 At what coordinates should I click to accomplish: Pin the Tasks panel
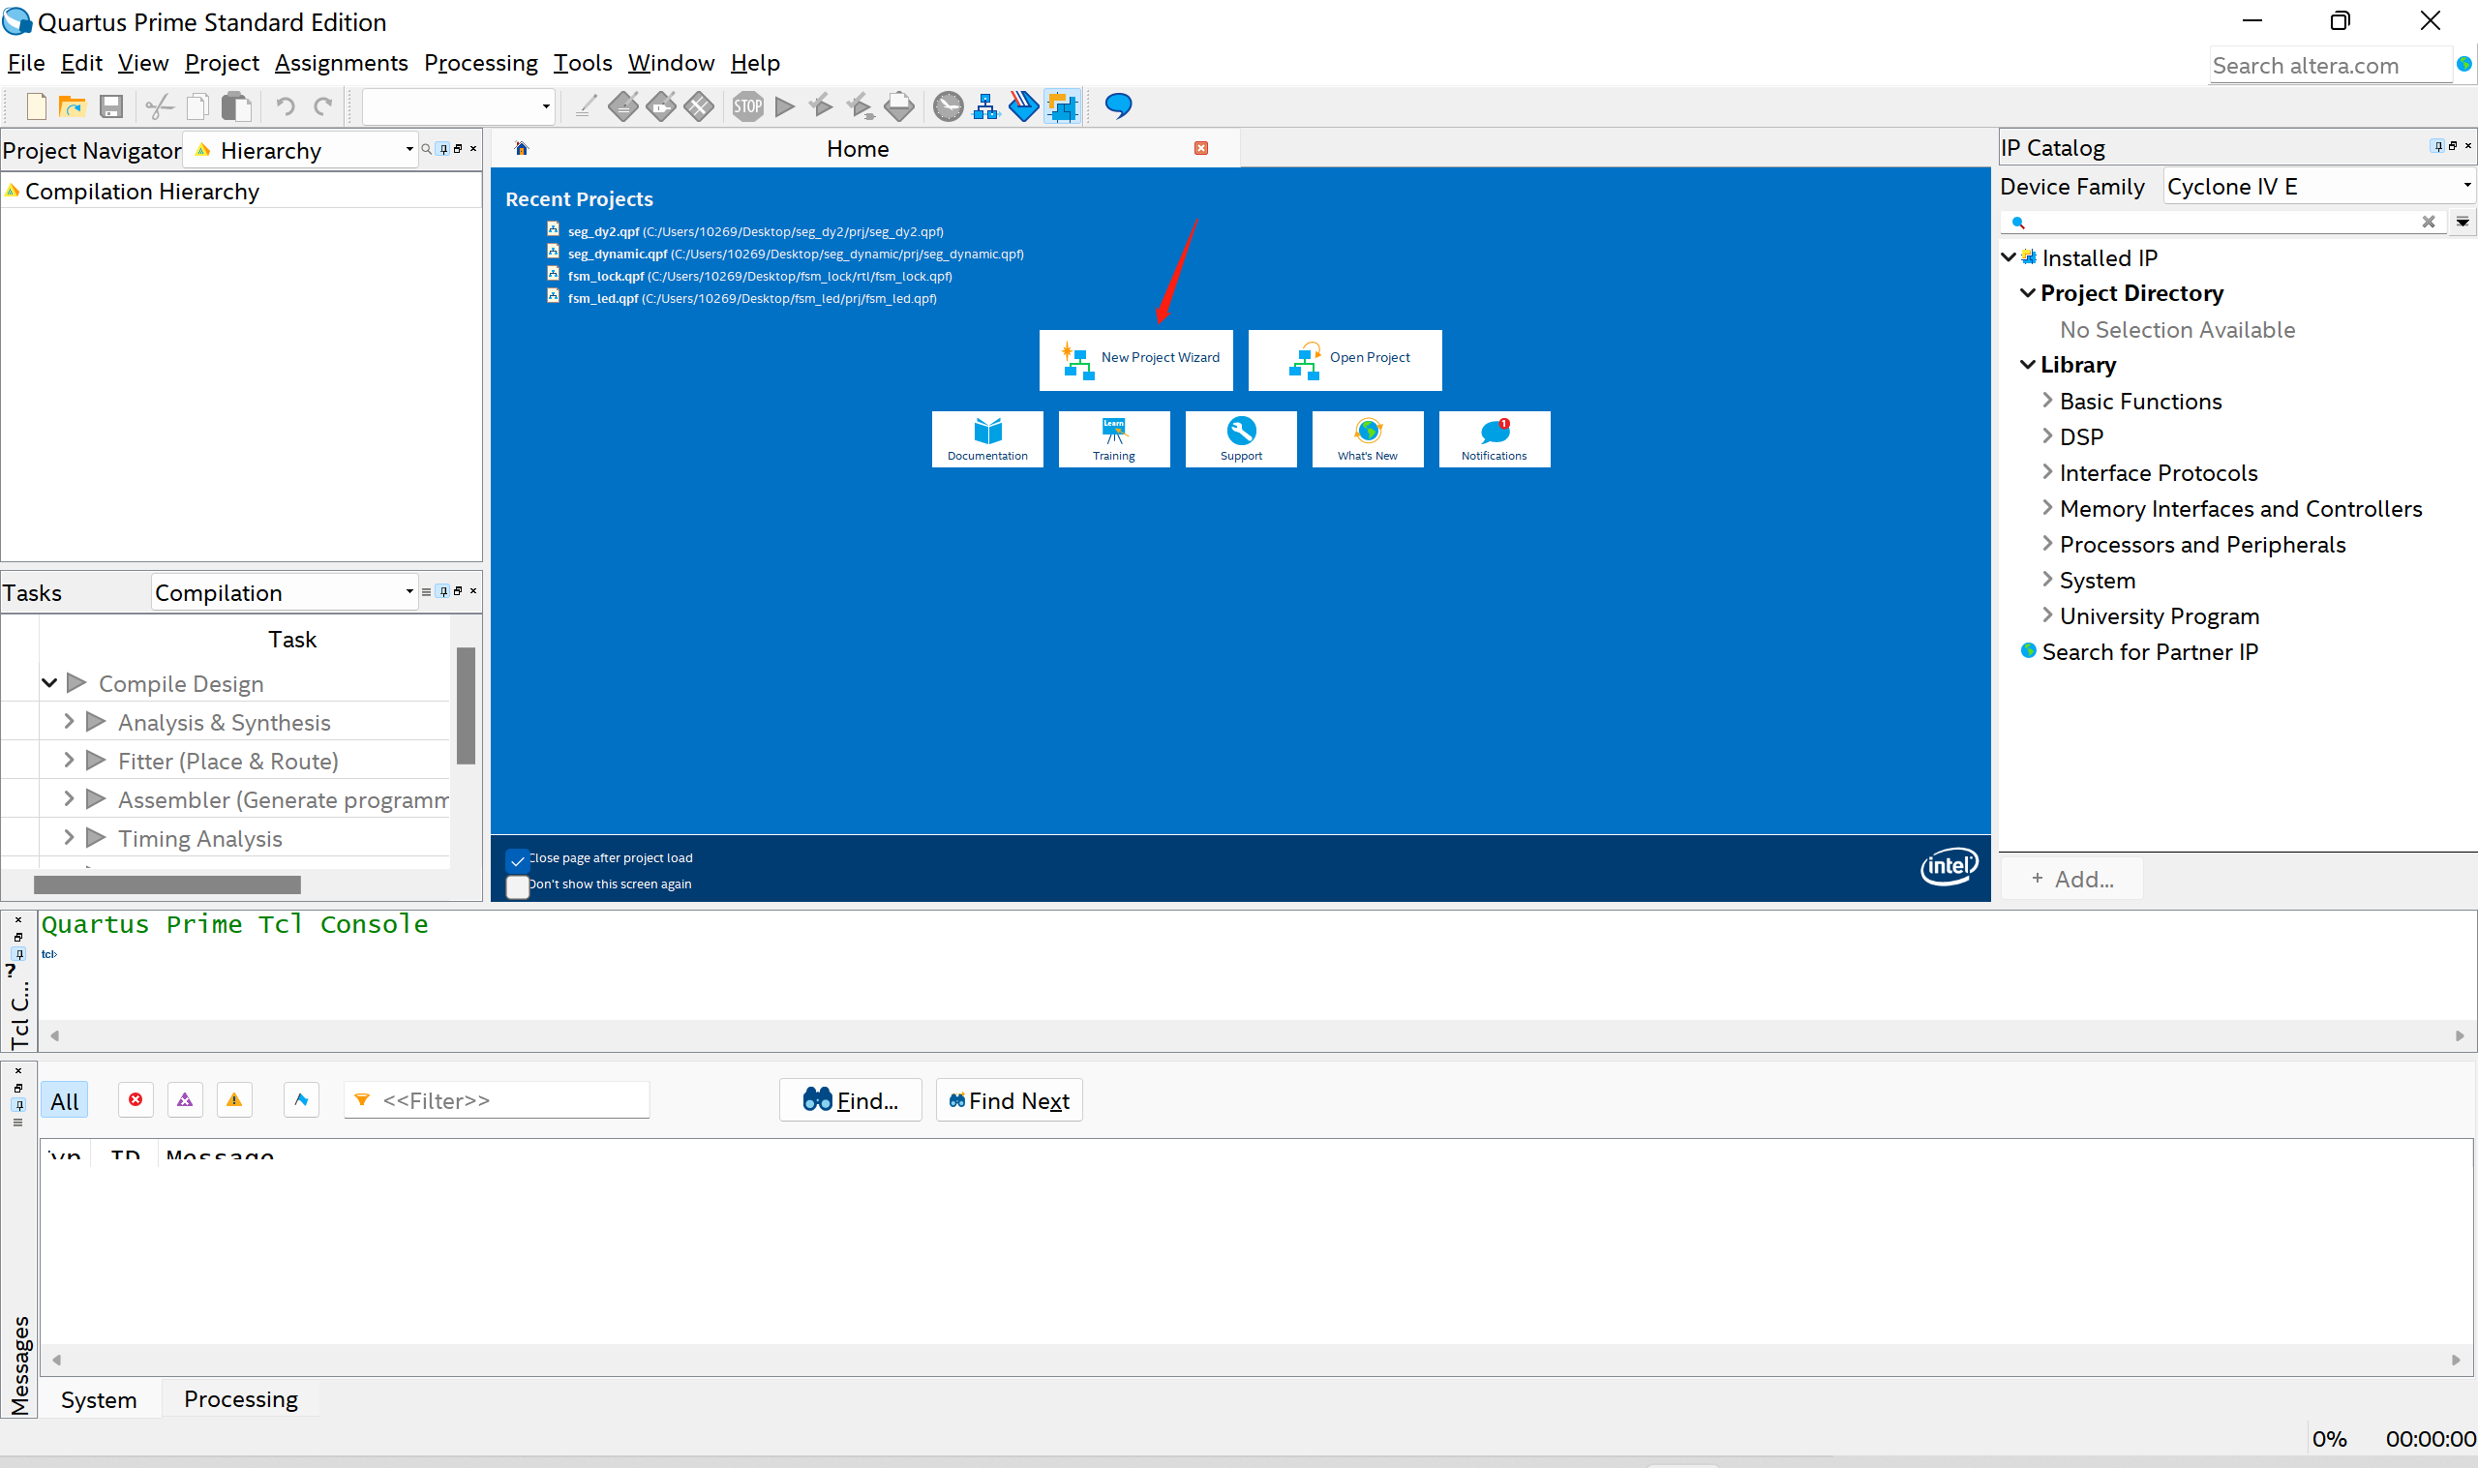click(x=443, y=591)
